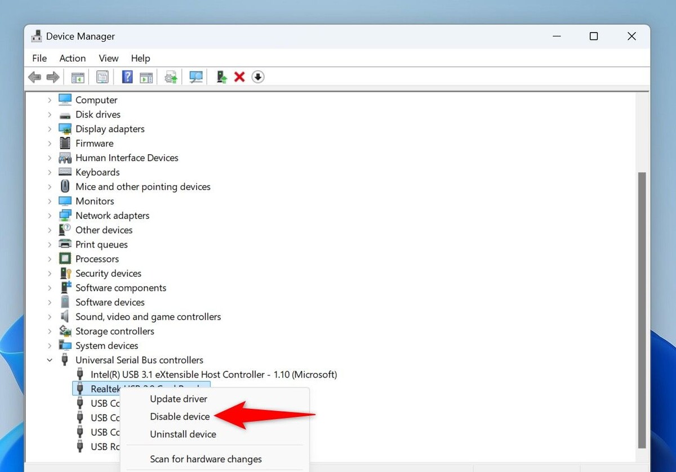The height and width of the screenshot is (472, 676).
Task: Select the Security devices icon
Action: pyautogui.click(x=65, y=273)
